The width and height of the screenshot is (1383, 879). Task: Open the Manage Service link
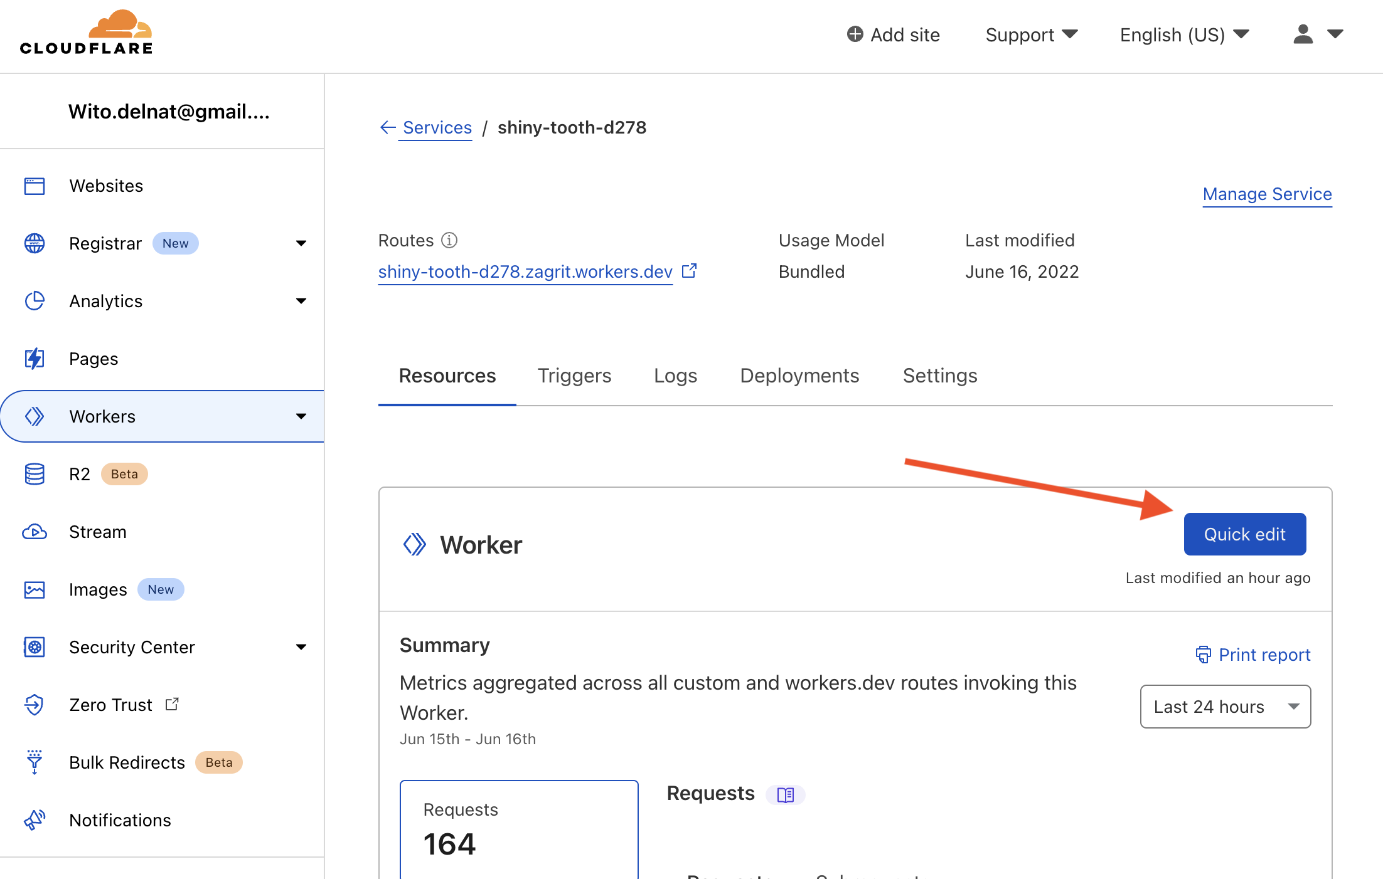pos(1267,194)
